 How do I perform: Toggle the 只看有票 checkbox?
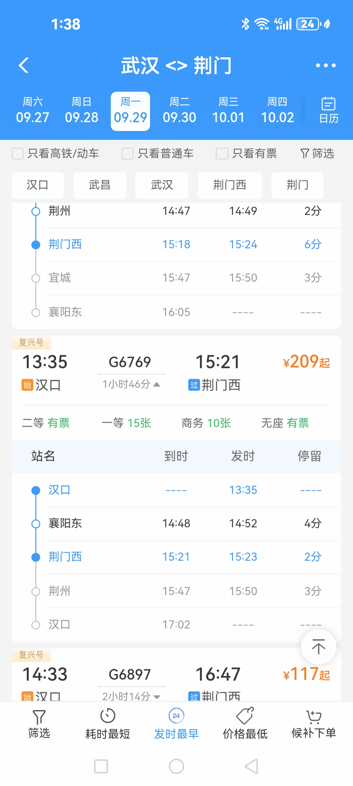222,154
